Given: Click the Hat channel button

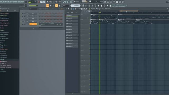Looking at the screenshot, I should 33,19.
